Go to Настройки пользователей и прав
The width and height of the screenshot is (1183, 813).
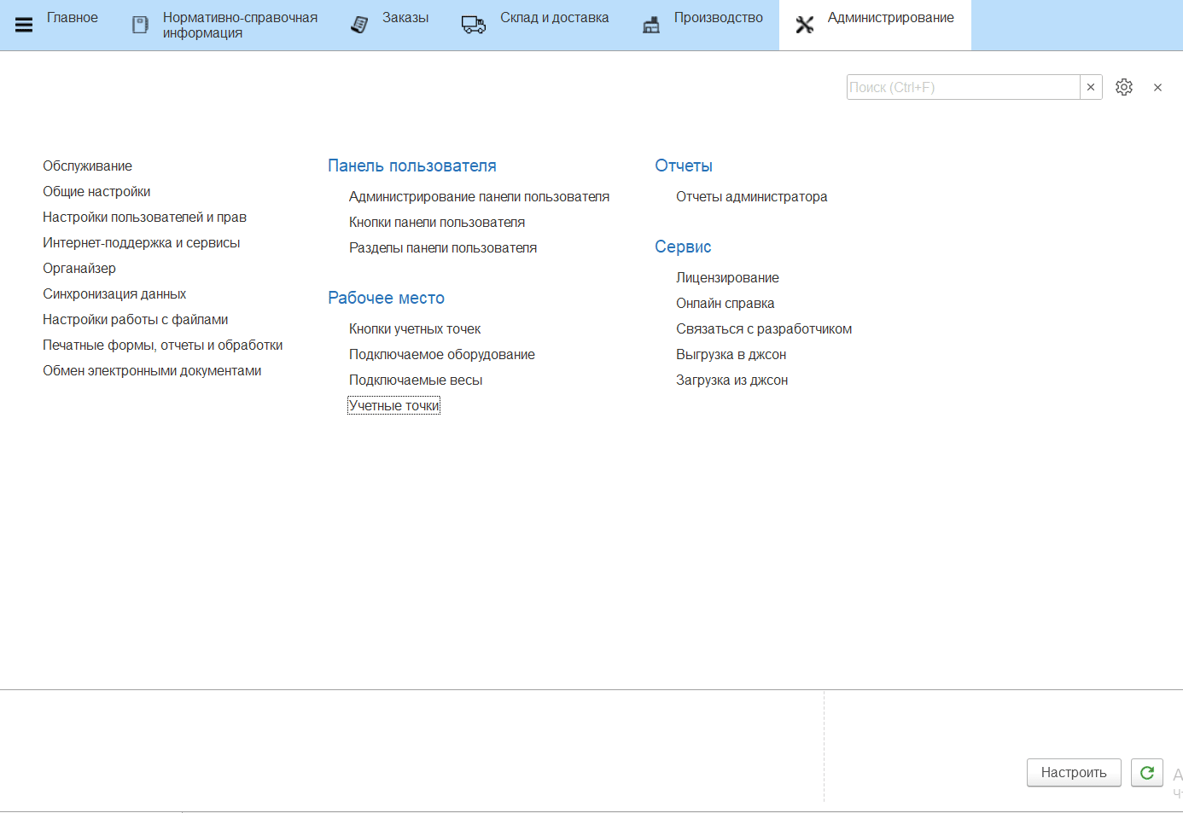[144, 217]
